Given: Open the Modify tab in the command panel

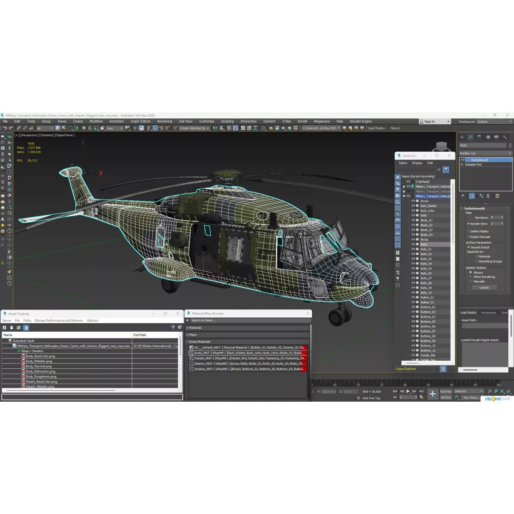Looking at the screenshot, I should click(470, 137).
